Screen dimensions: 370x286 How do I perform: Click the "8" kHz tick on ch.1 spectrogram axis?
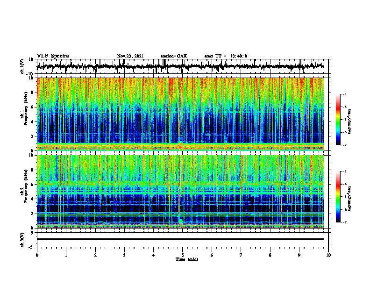(x=33, y=93)
